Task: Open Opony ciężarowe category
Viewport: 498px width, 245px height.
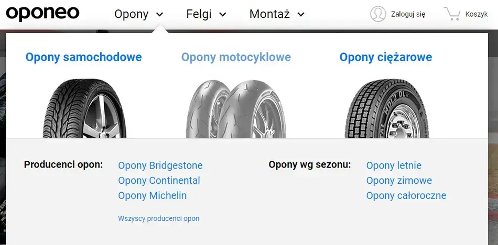Action: coord(386,57)
